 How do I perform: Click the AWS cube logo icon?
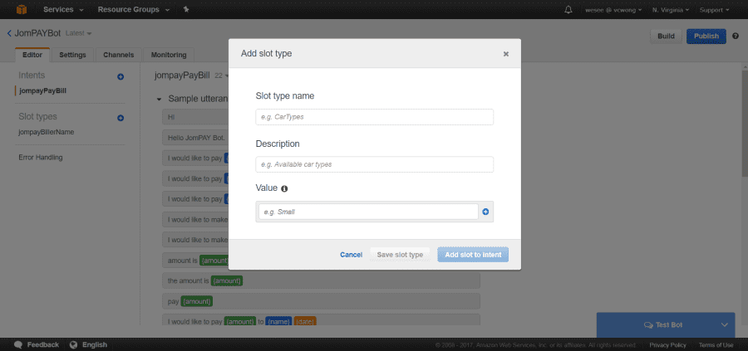tap(22, 9)
